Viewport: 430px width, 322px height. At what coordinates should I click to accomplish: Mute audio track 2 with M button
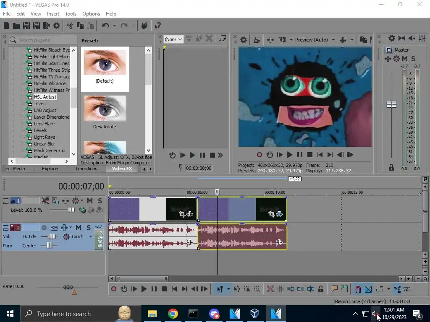(x=79, y=228)
